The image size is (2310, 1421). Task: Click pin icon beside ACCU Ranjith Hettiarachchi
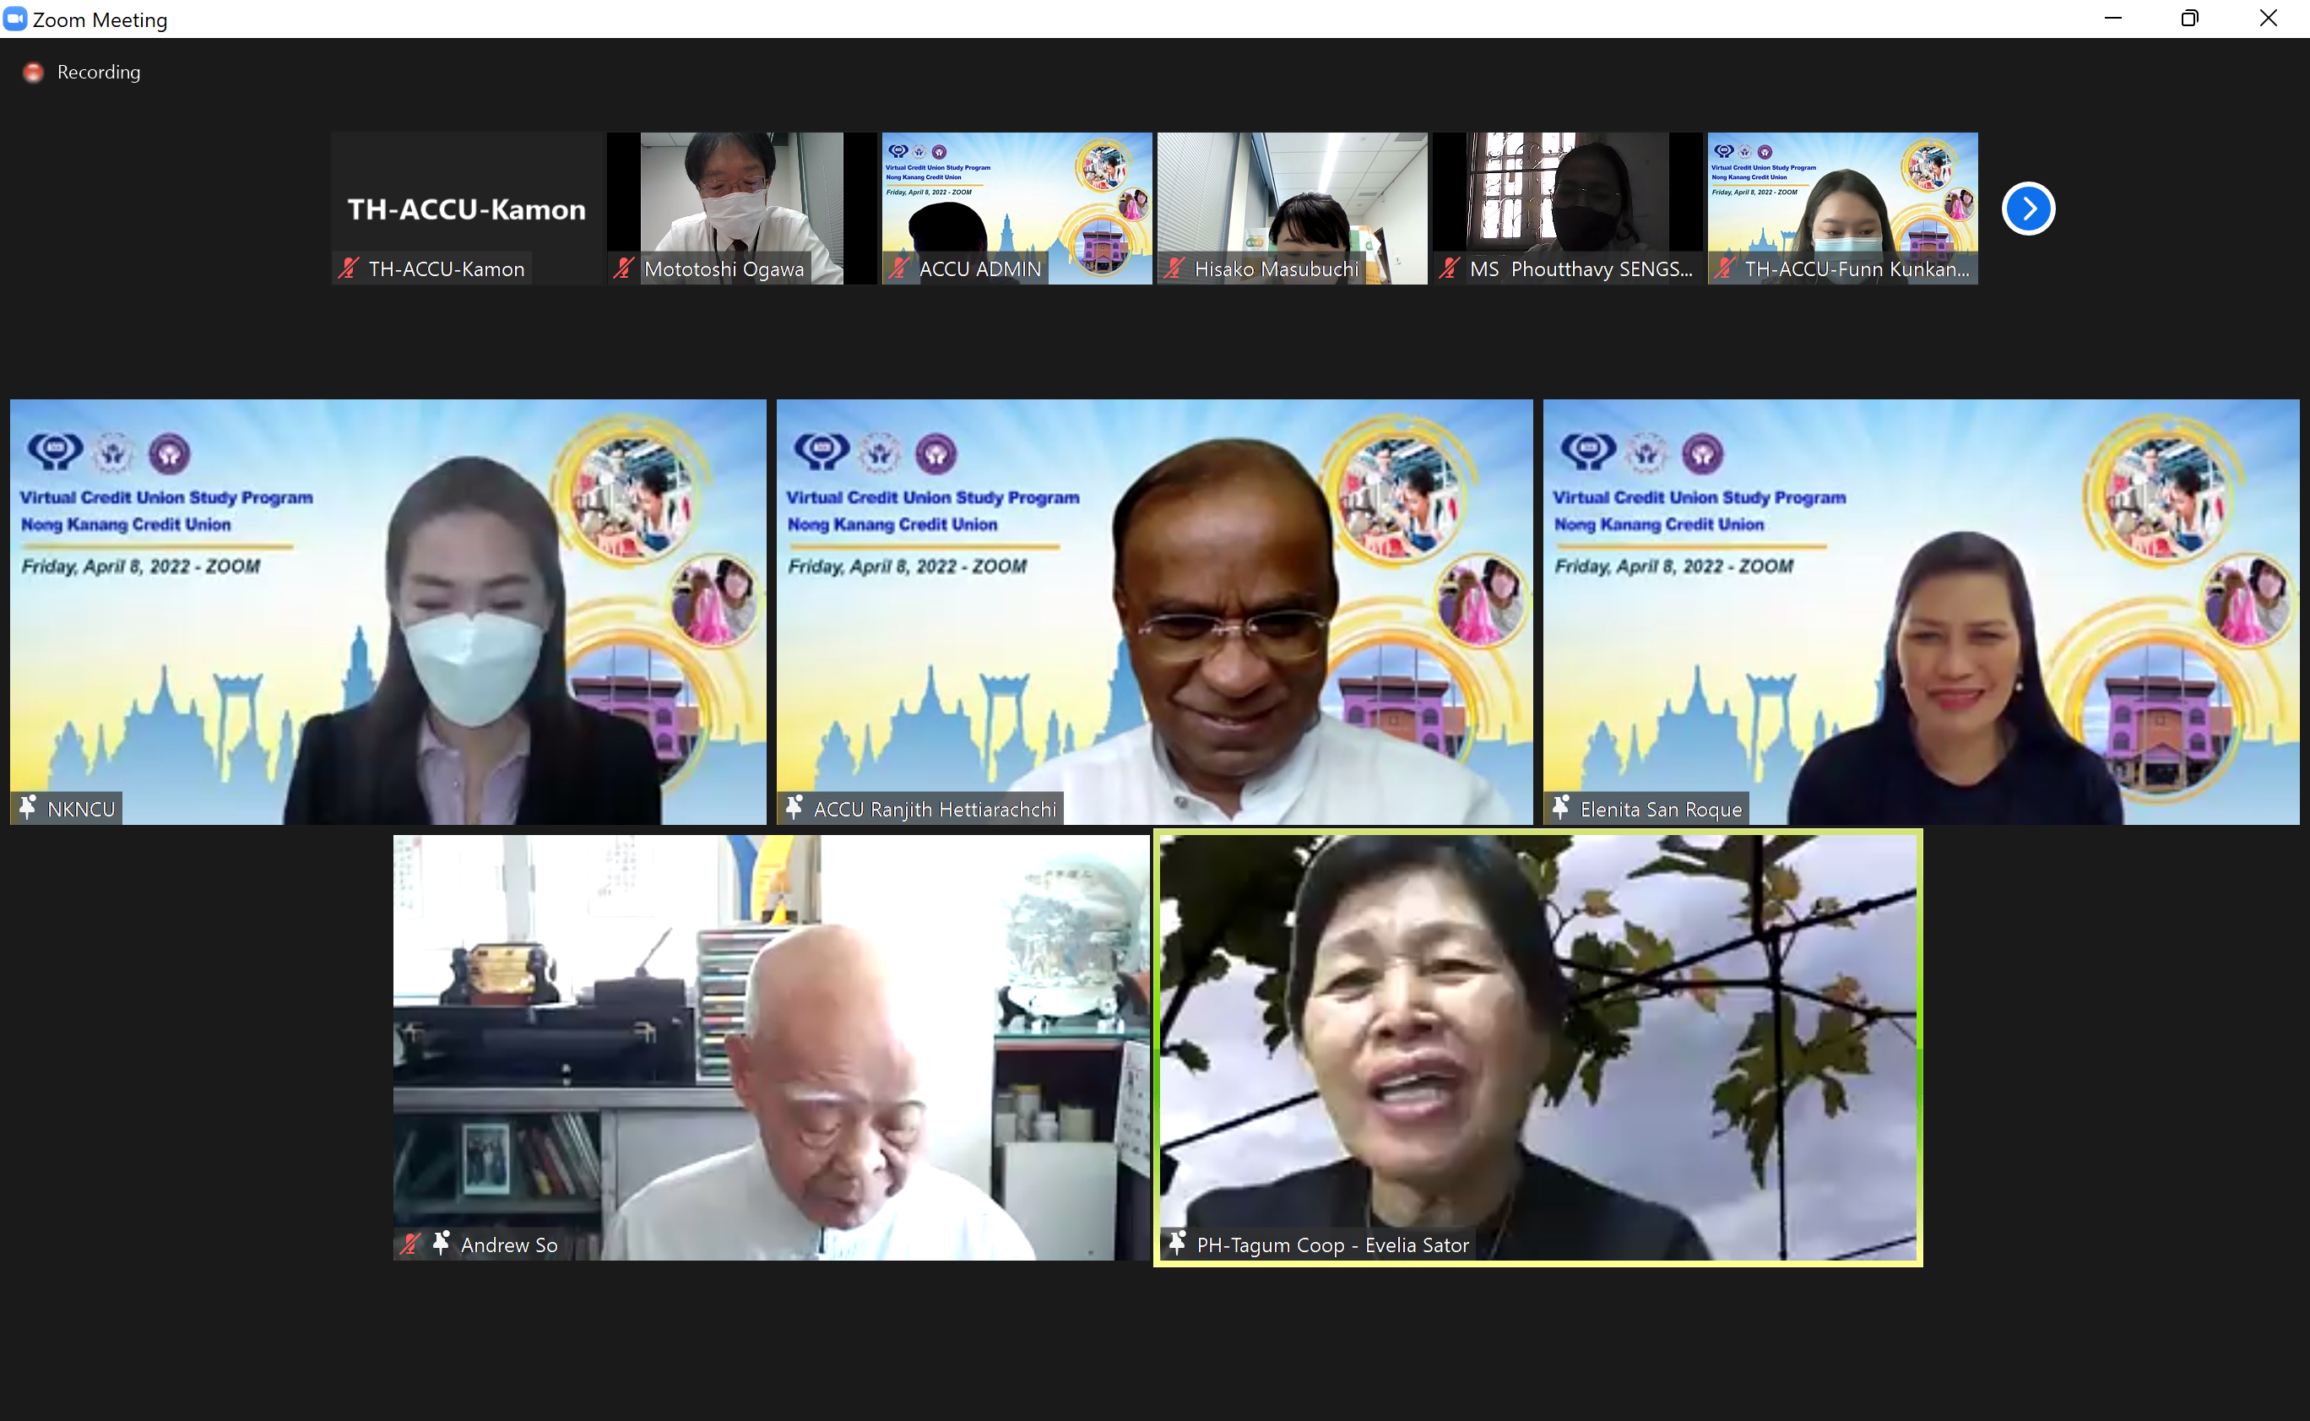794,807
